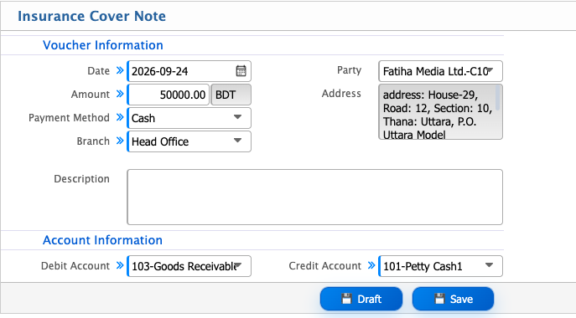
Task: Open the Party dropdown showing Fatiha Media Ltd.
Action: pyautogui.click(x=440, y=71)
